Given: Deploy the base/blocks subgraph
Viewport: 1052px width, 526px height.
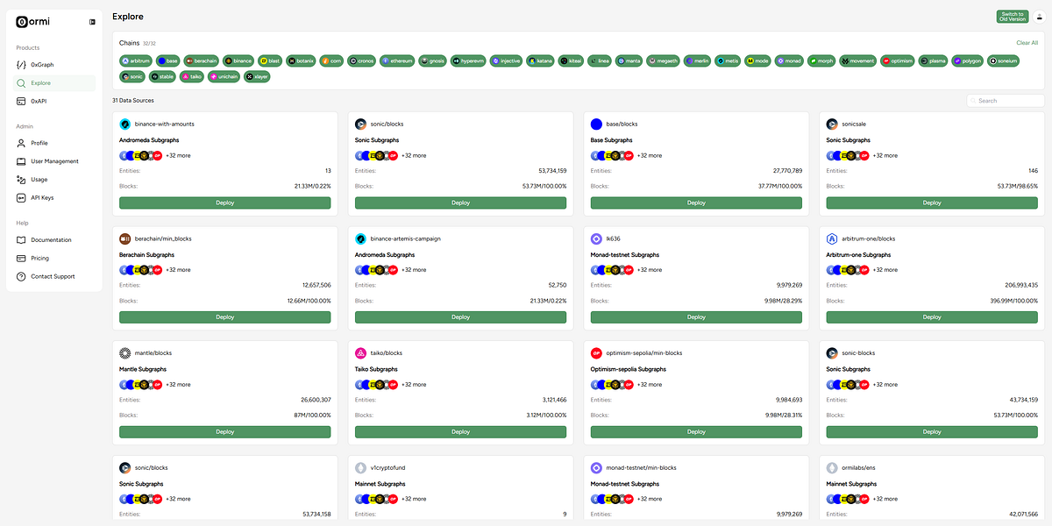Looking at the screenshot, I should click(x=697, y=203).
